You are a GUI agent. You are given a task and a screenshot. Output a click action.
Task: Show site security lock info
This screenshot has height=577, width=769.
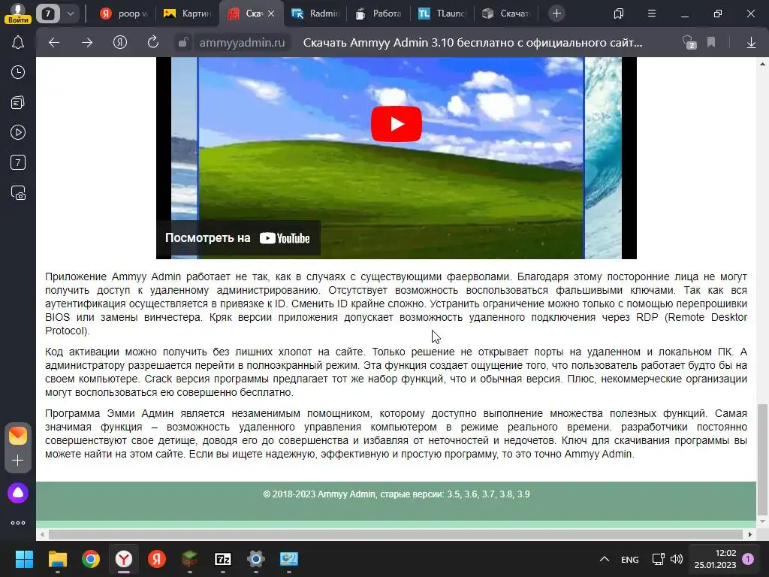coord(183,43)
